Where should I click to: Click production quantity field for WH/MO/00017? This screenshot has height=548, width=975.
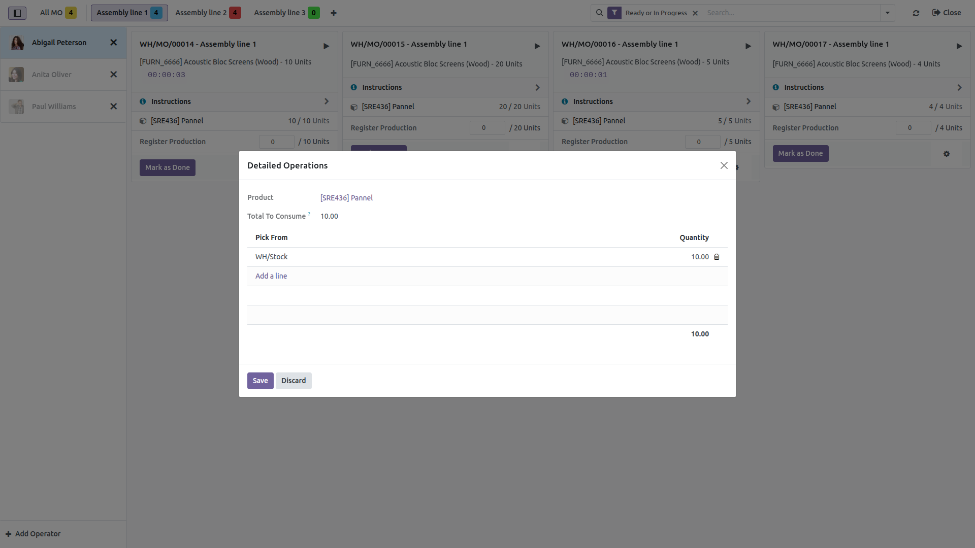tap(913, 128)
